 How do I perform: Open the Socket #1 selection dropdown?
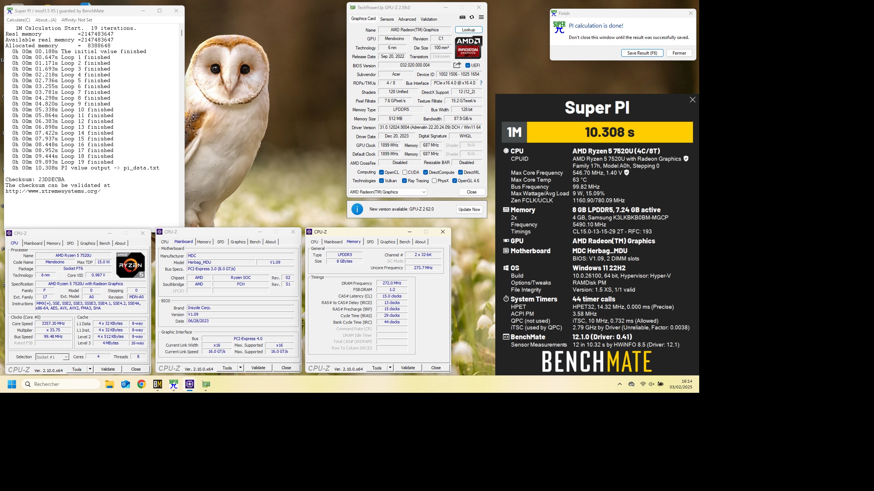52,357
